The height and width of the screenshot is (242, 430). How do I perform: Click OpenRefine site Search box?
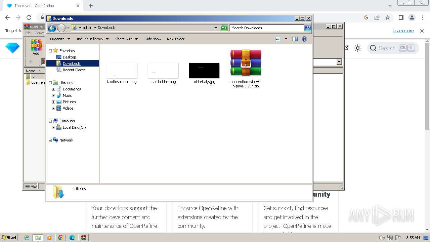click(x=393, y=48)
